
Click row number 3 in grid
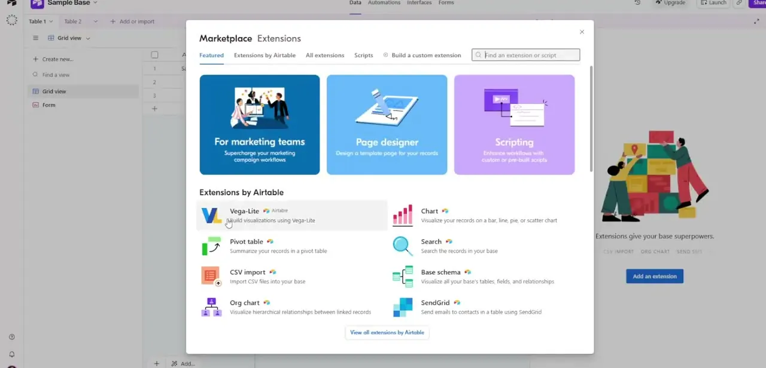click(x=154, y=96)
